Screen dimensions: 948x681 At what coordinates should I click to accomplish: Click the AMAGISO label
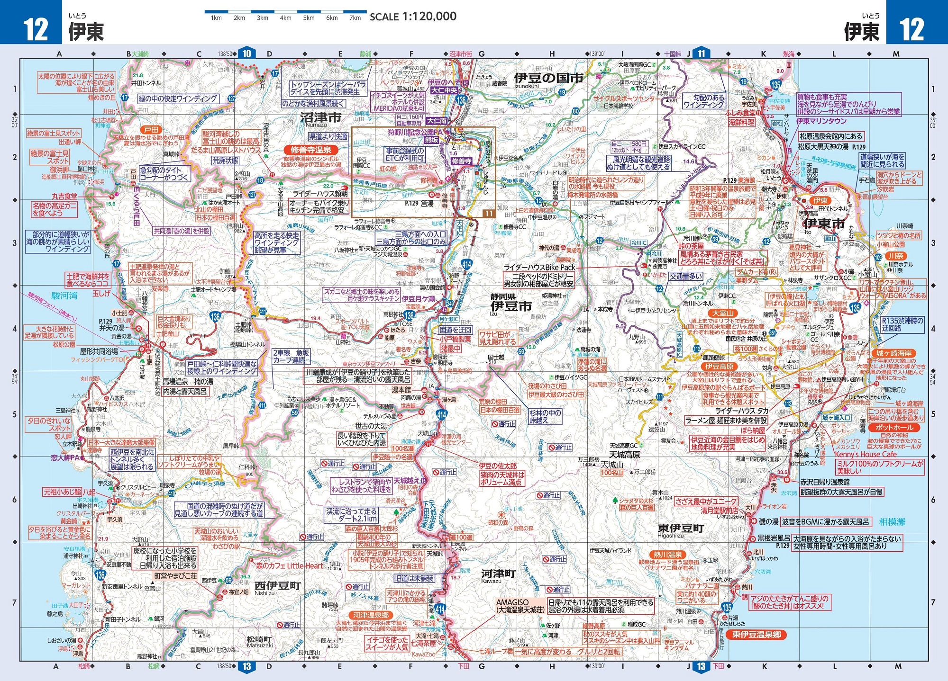point(512,602)
